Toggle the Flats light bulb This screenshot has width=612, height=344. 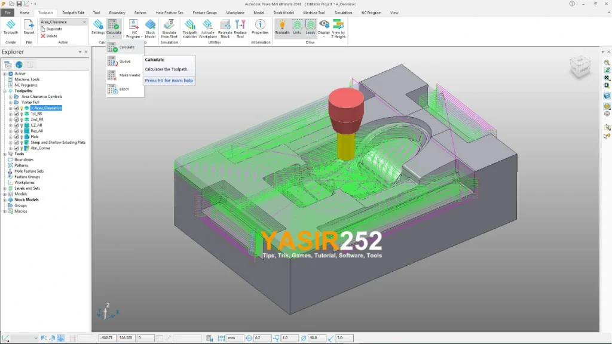coord(22,137)
